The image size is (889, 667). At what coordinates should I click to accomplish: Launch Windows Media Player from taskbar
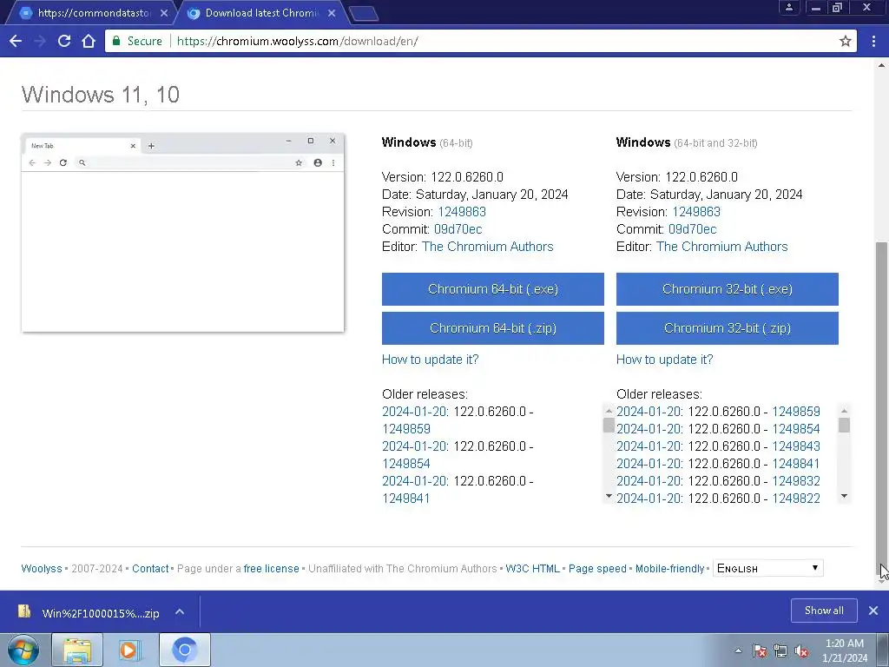pos(130,650)
